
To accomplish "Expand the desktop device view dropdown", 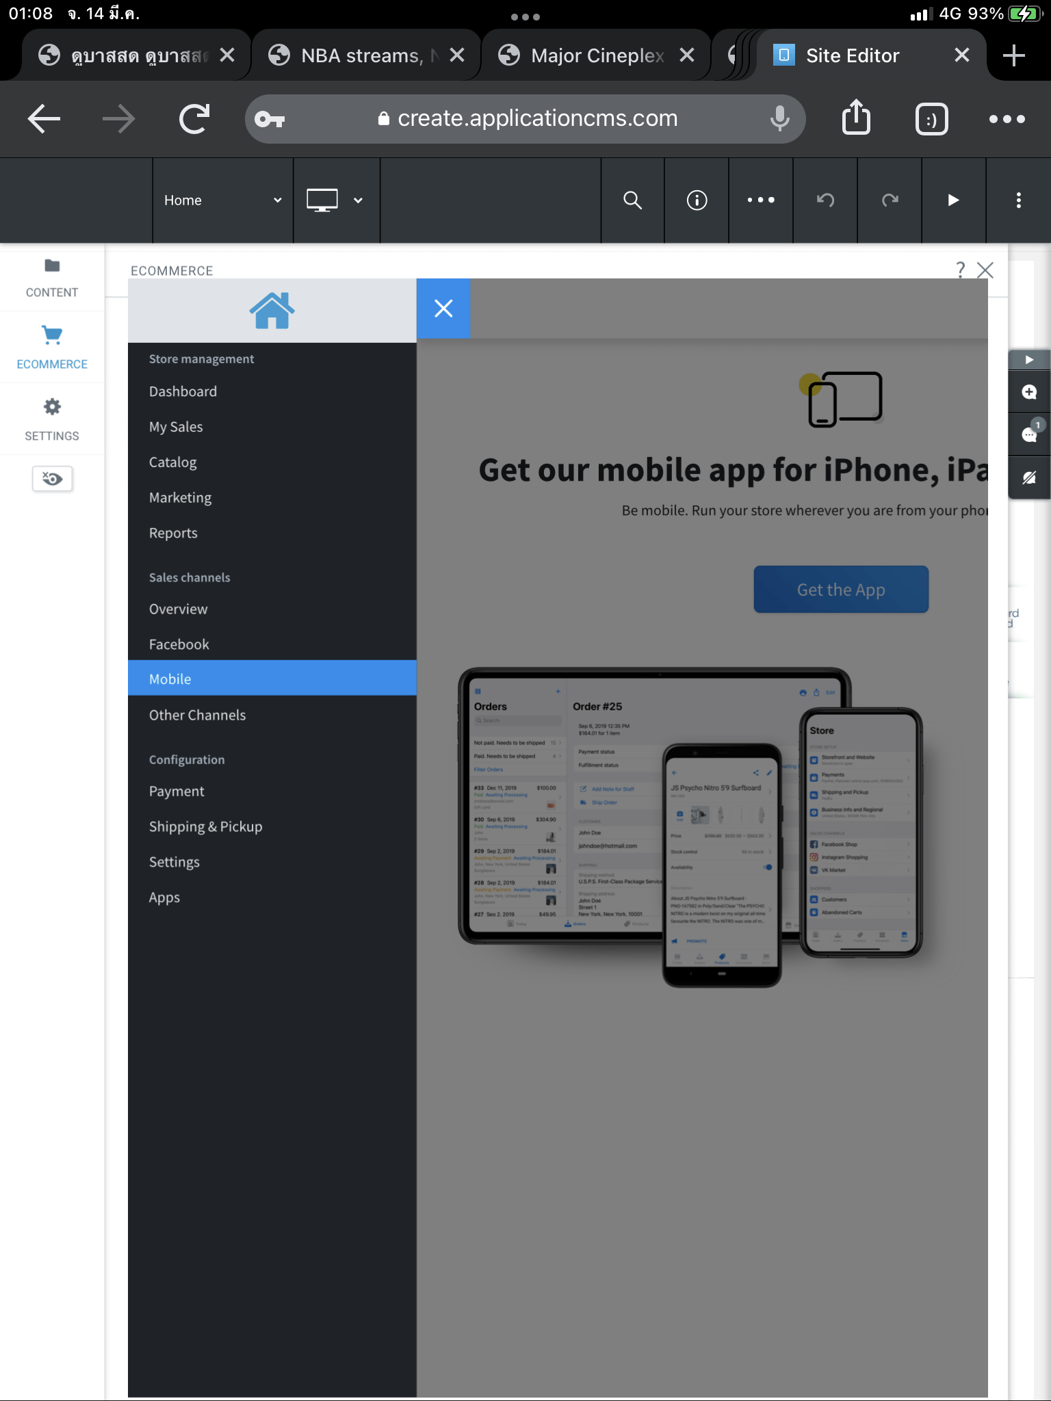I will pos(336,200).
